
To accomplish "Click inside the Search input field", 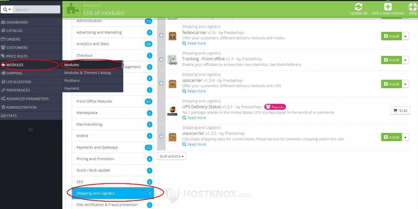I will tap(37, 9).
